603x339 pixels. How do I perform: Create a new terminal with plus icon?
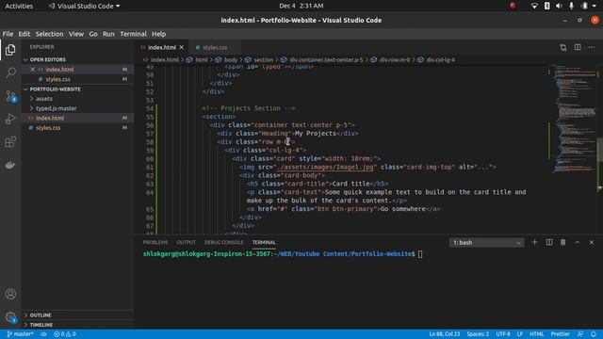pos(534,242)
